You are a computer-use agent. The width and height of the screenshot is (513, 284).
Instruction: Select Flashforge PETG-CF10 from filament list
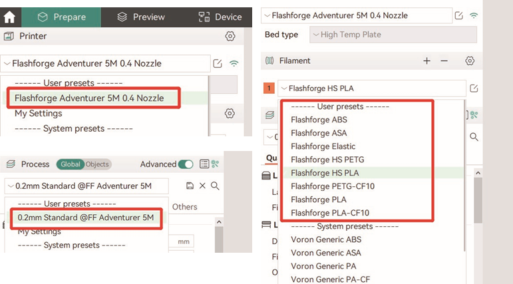(x=333, y=186)
